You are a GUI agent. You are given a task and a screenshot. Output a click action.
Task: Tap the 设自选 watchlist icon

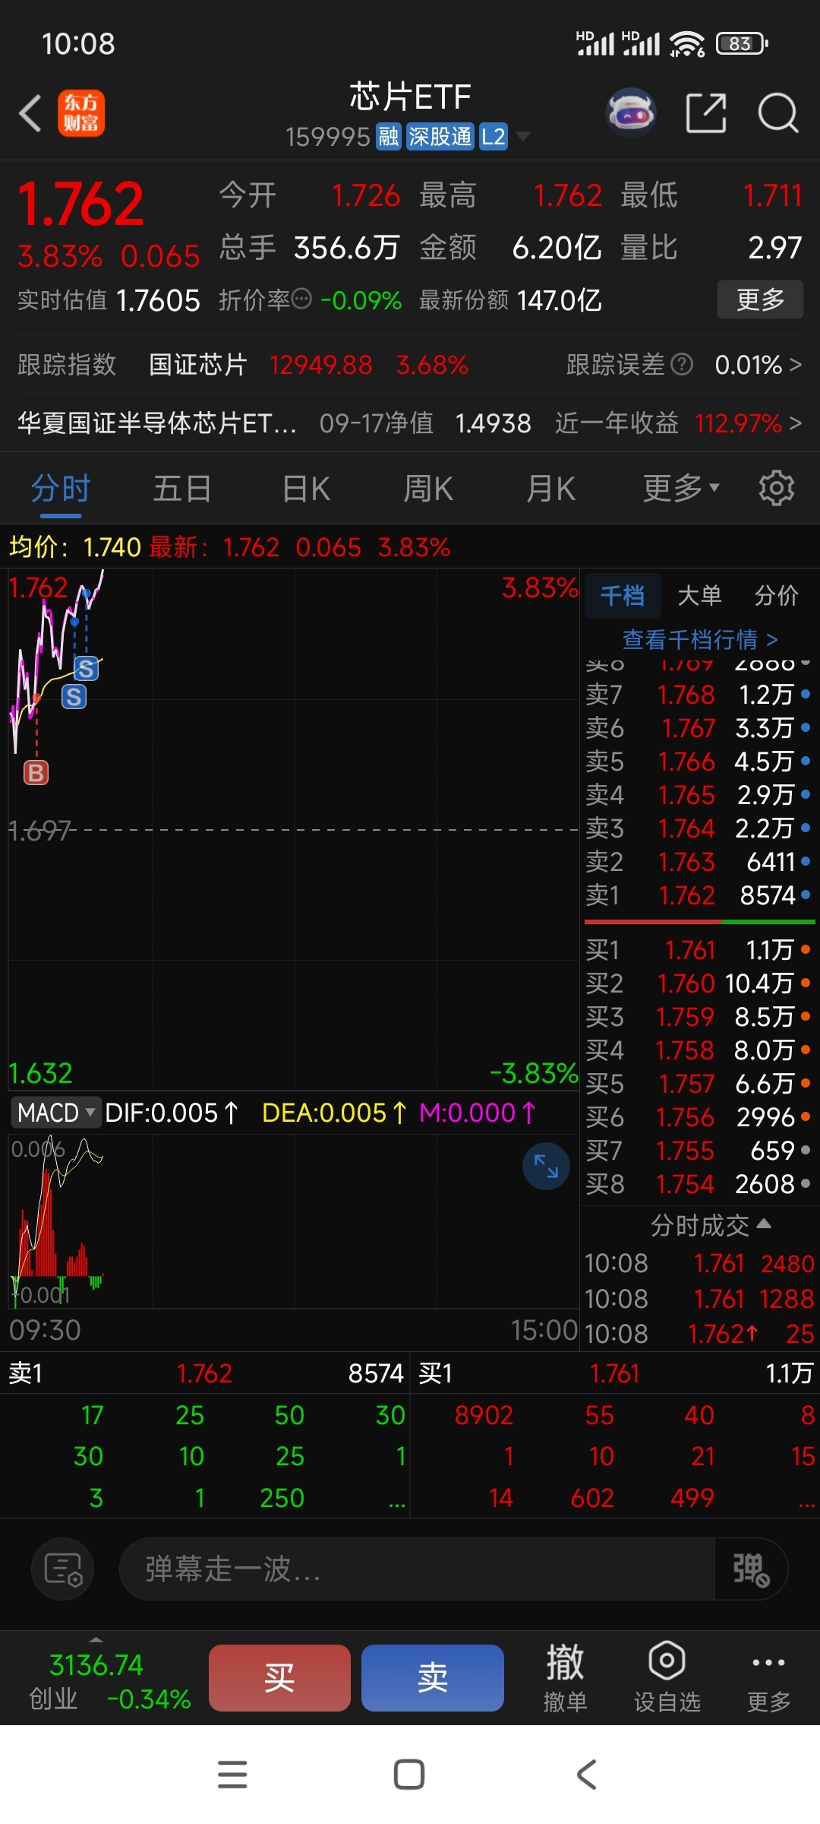667,1677
